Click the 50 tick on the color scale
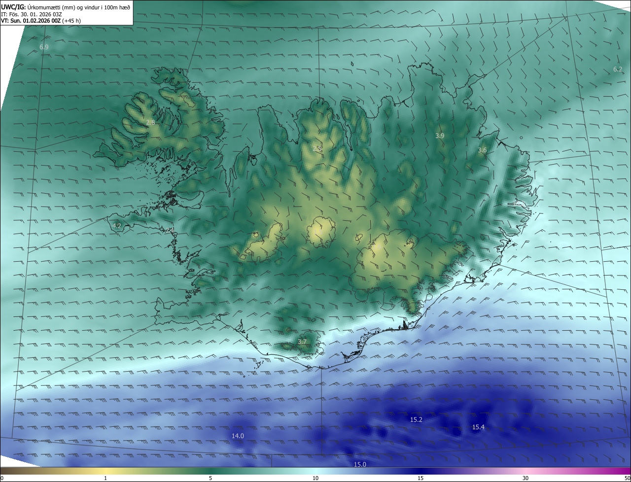This screenshot has width=631, height=482. 627,478
